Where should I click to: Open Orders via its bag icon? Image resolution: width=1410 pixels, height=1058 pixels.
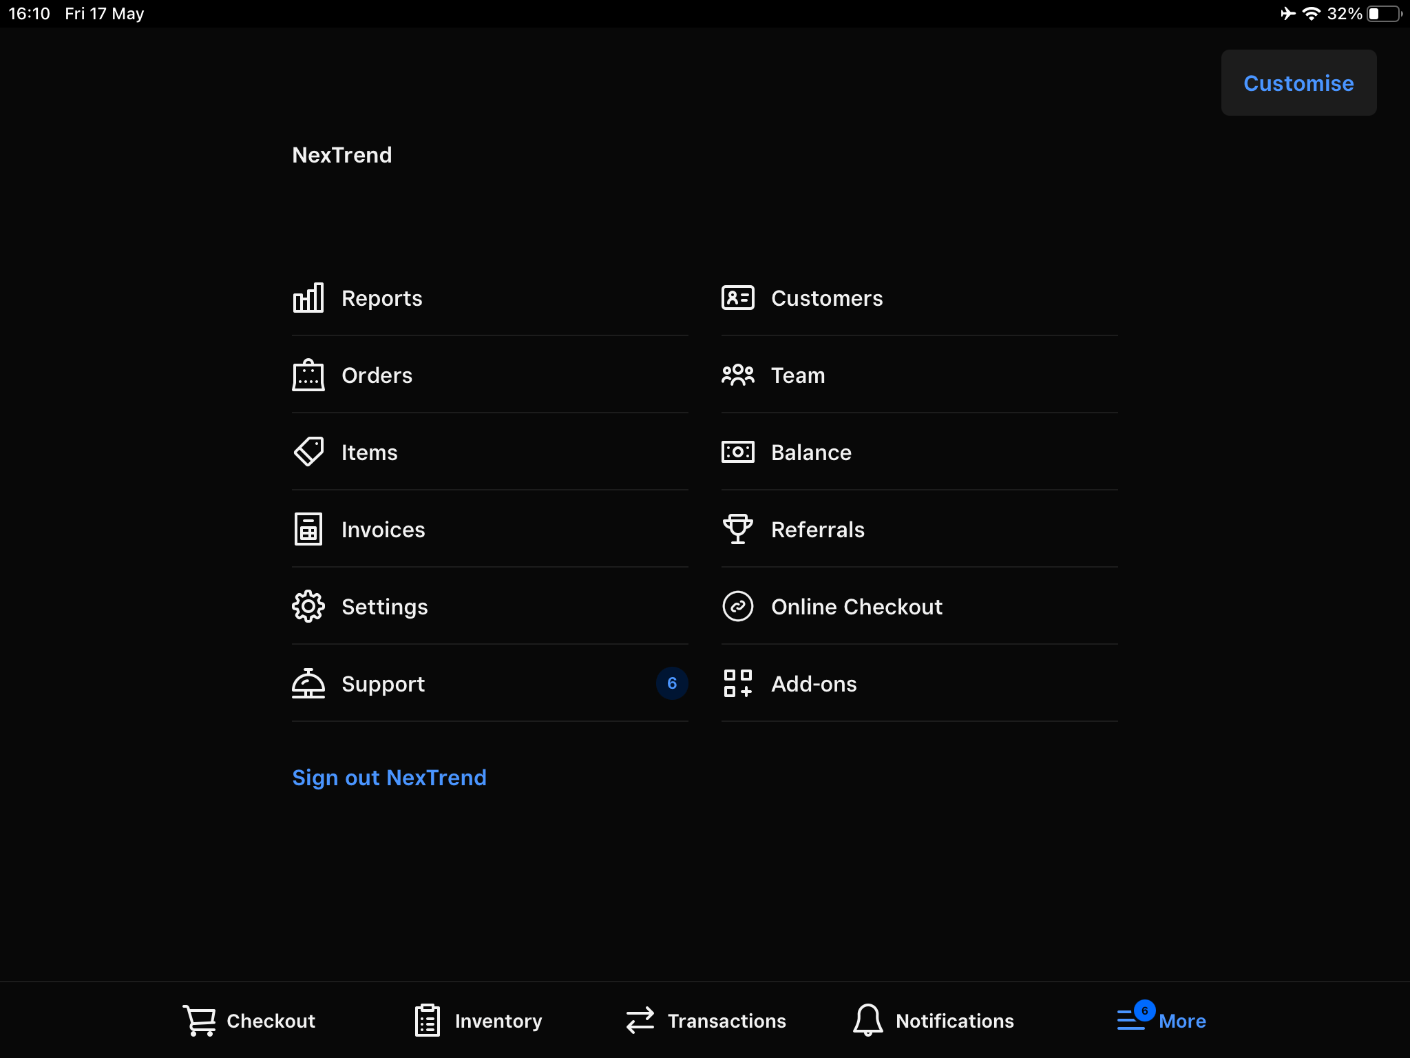pyautogui.click(x=308, y=375)
